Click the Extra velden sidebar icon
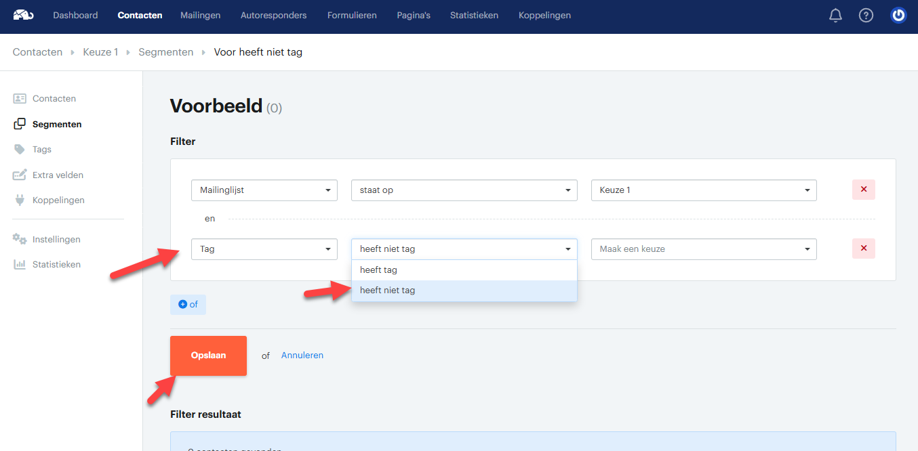This screenshot has width=918, height=451. tap(20, 175)
